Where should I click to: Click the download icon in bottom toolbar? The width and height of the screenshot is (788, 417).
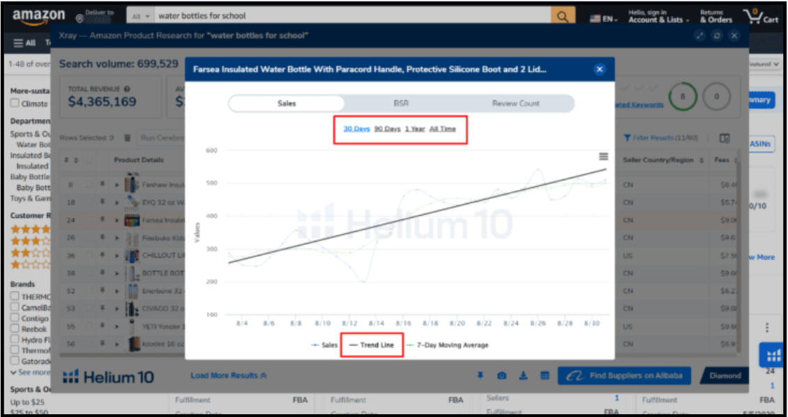523,376
